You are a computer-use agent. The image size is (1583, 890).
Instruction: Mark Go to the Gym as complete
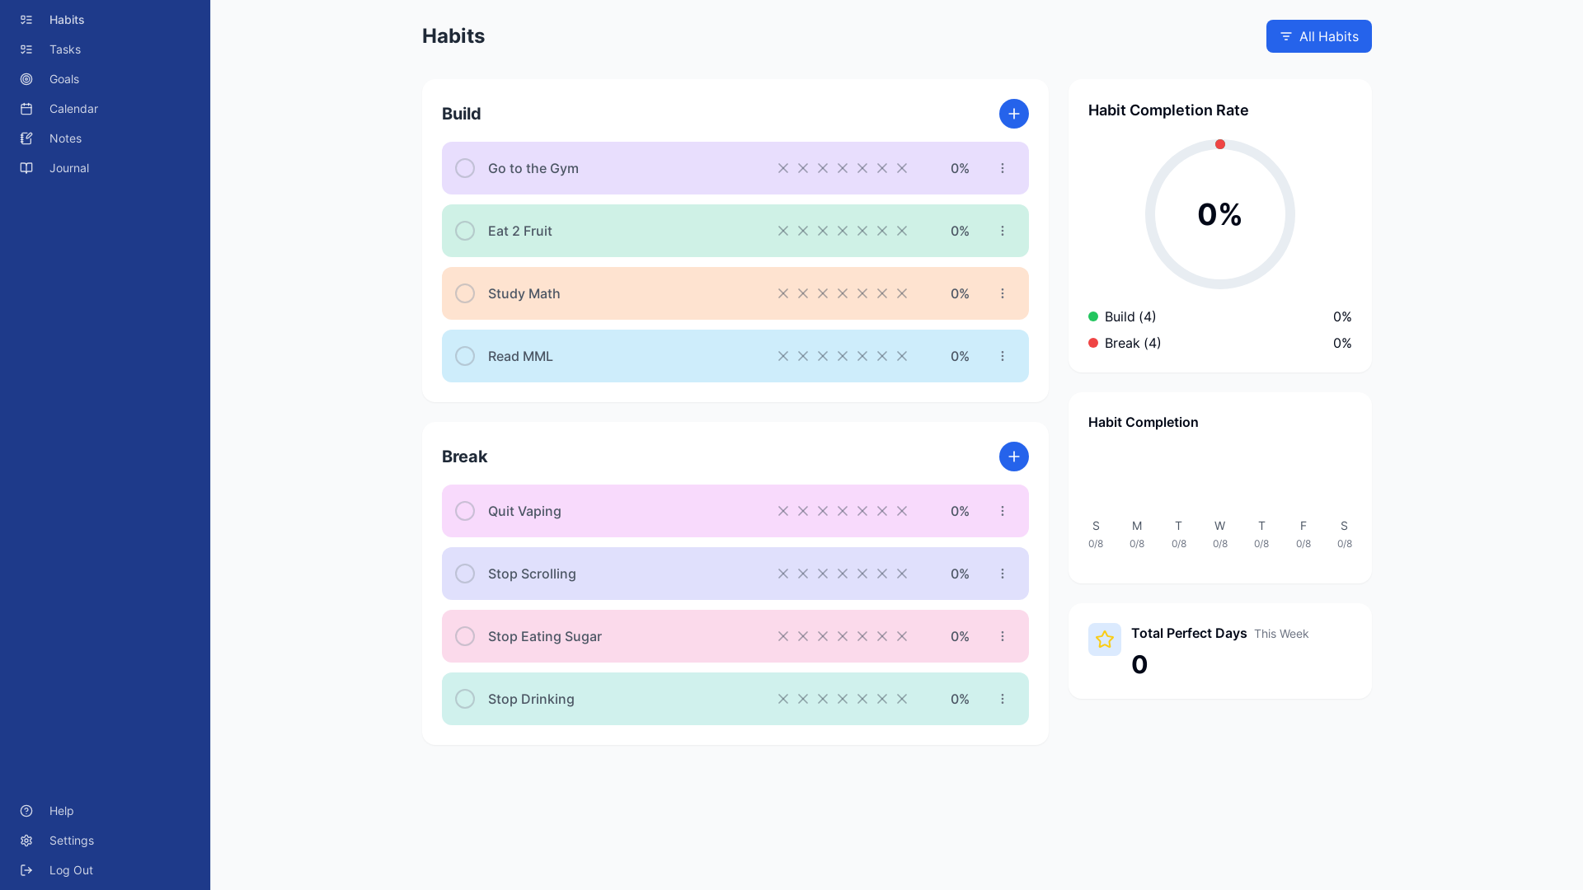465,168
